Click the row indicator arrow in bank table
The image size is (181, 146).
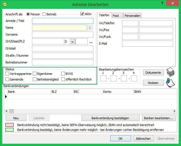click(6, 97)
